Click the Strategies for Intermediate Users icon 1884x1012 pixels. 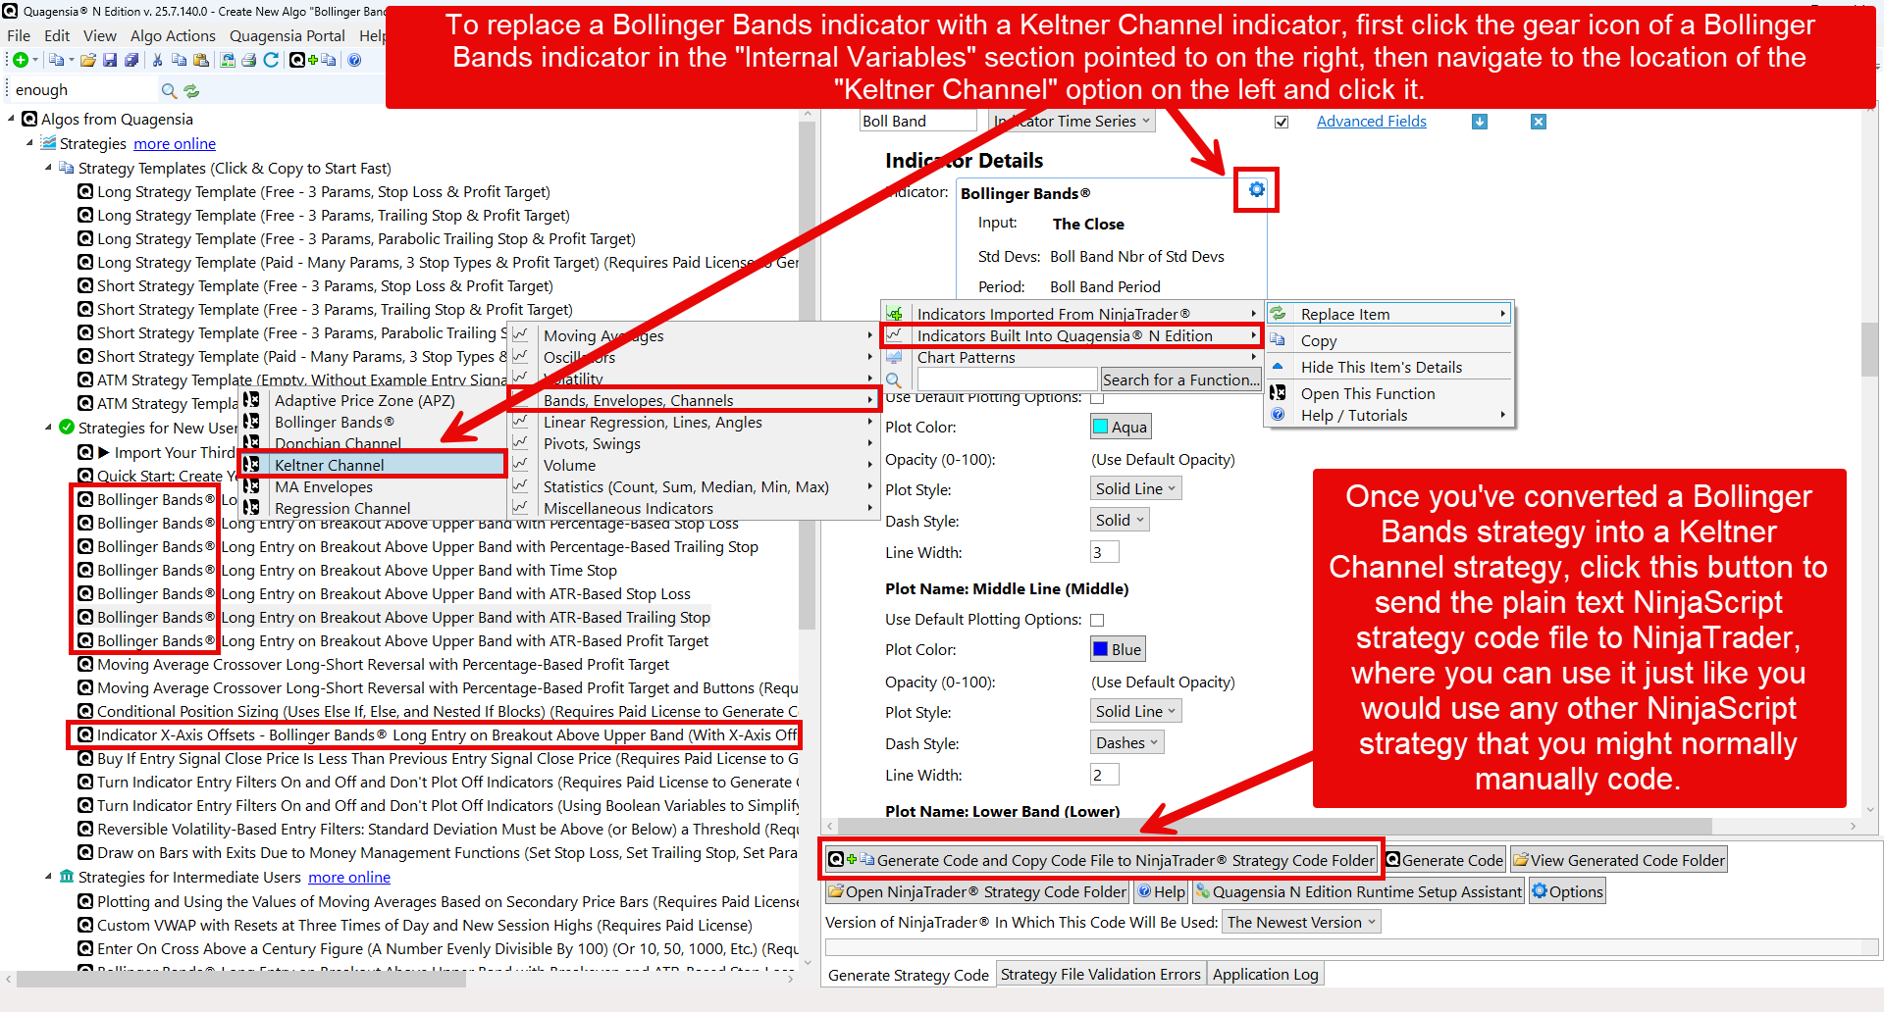(x=67, y=877)
